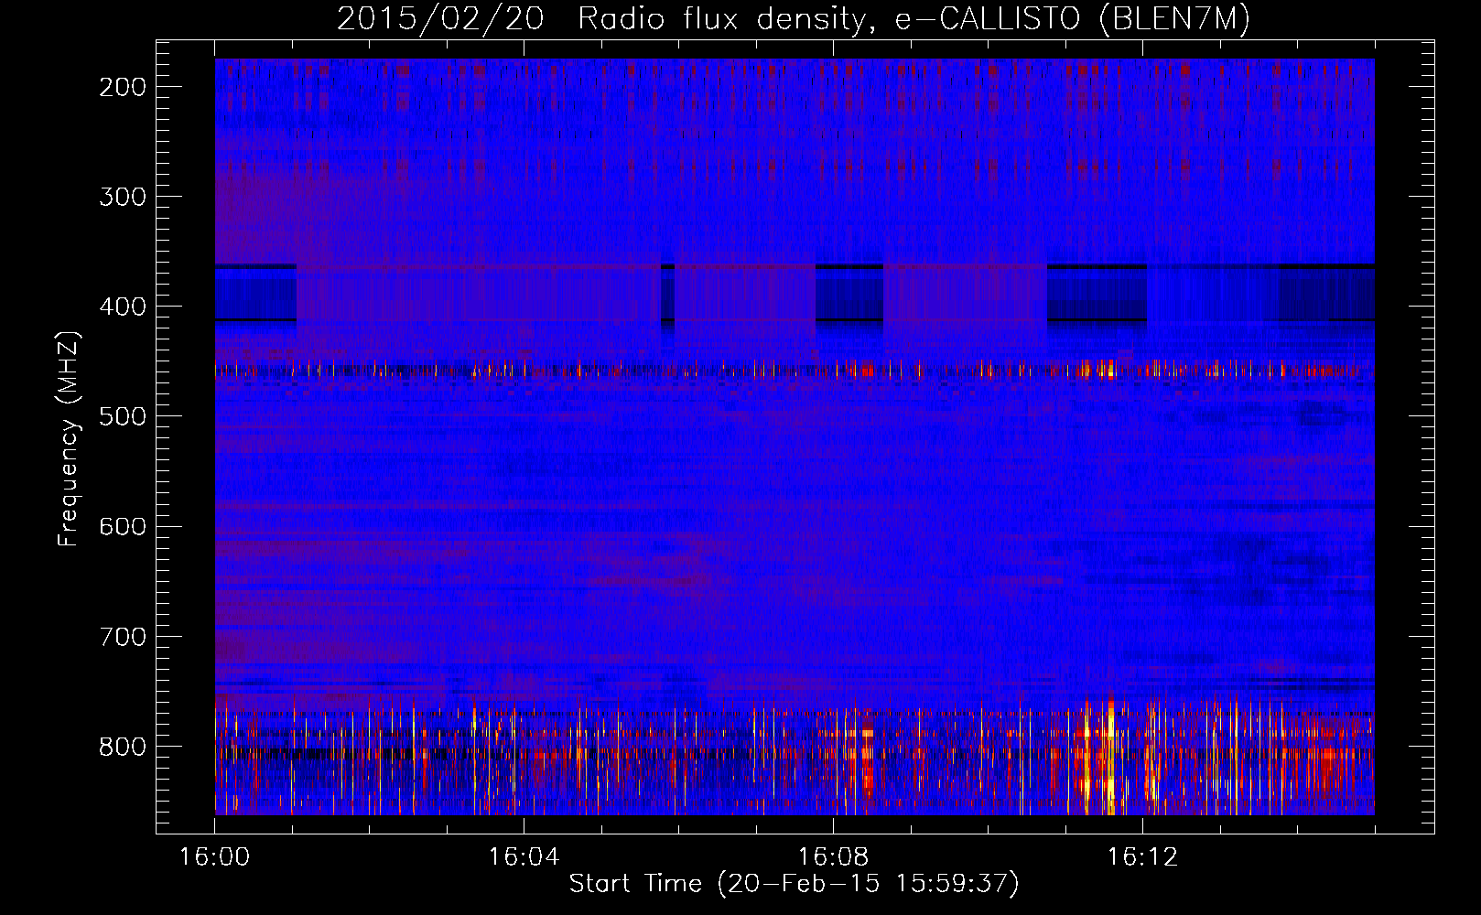Click the 200 frequency tick label
Viewport: 1481px width, 915px height.
(x=123, y=87)
